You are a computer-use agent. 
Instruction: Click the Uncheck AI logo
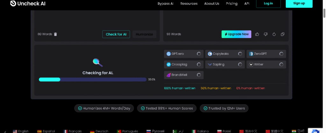click(x=28, y=3)
